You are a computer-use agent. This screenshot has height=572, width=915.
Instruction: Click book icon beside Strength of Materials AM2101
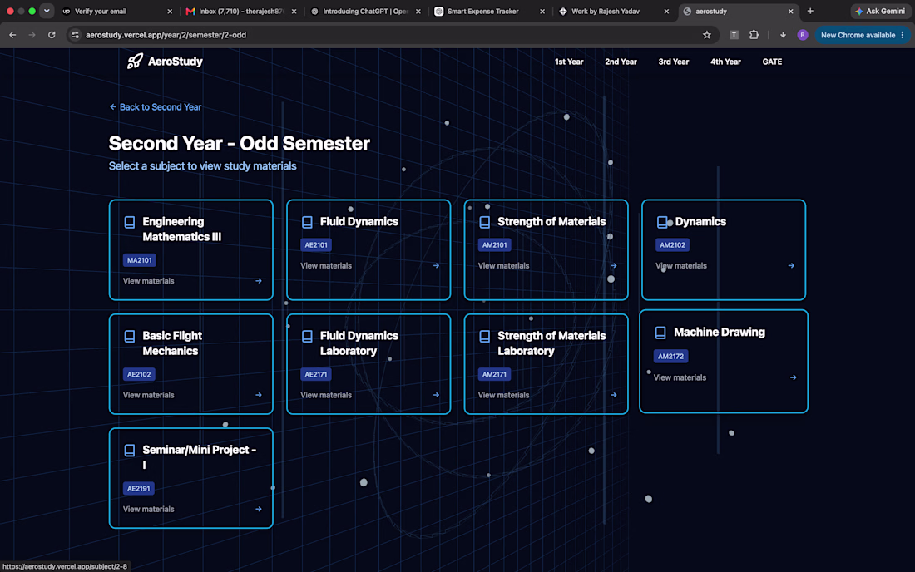pos(484,222)
